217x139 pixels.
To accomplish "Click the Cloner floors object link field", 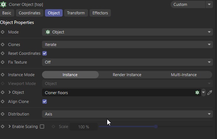I will [122, 93].
